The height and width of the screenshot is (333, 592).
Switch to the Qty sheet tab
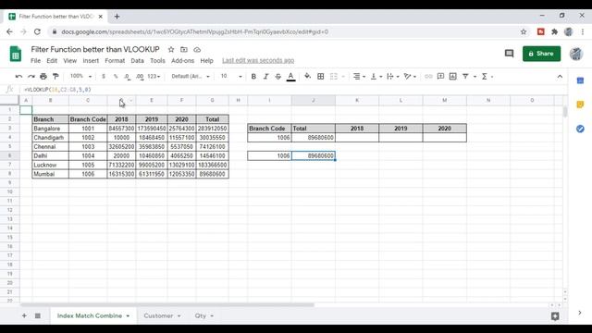click(201, 315)
